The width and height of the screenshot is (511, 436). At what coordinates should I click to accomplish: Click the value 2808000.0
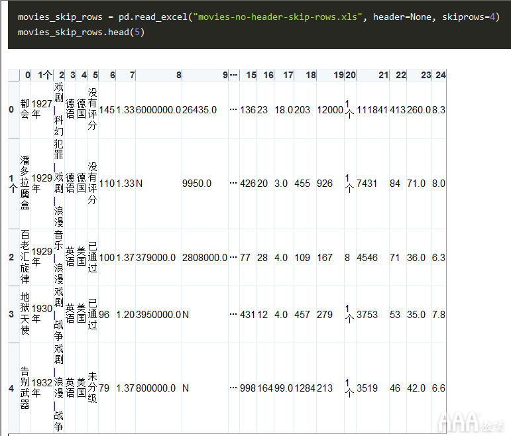tap(205, 258)
